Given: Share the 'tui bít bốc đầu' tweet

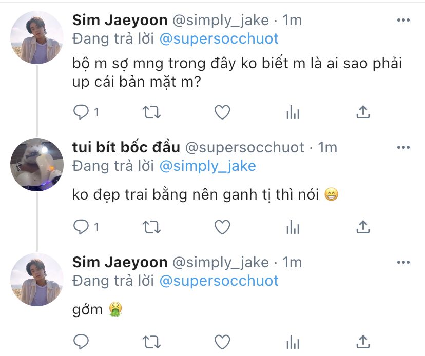Looking at the screenshot, I should pyautogui.click(x=363, y=226).
